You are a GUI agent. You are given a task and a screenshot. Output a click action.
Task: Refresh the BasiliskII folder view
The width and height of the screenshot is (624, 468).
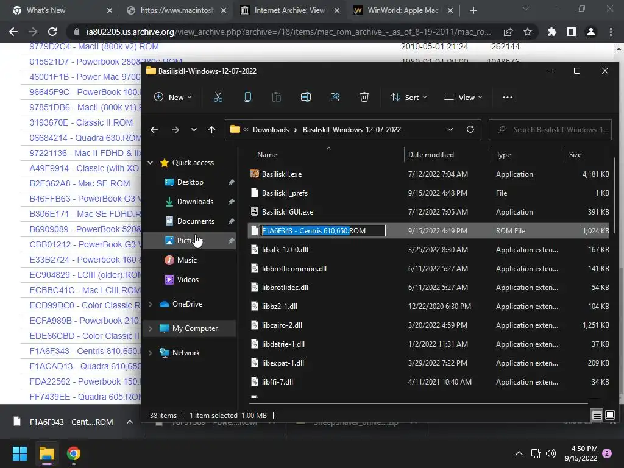pyautogui.click(x=470, y=129)
